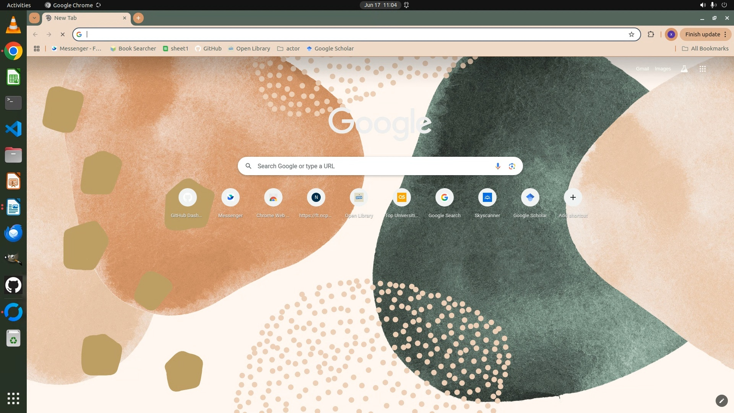This screenshot has height=413, width=734.
Task: Open Google apps grid launcher
Action: (702, 69)
